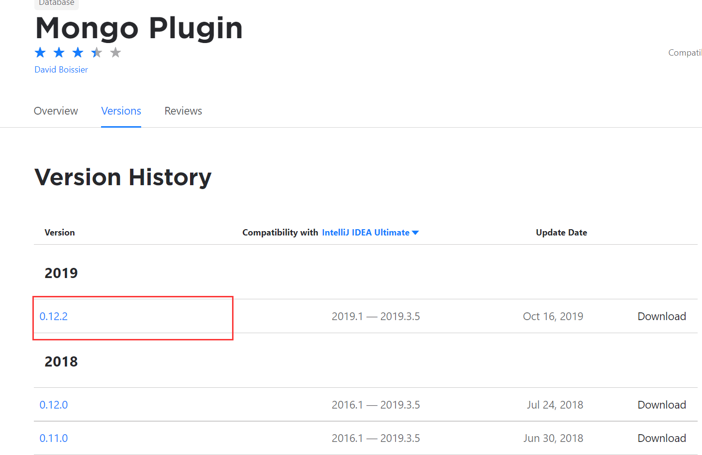Viewport: 702px width, 455px height.
Task: Click the truncated Compatibility element on the right
Action: click(685, 52)
